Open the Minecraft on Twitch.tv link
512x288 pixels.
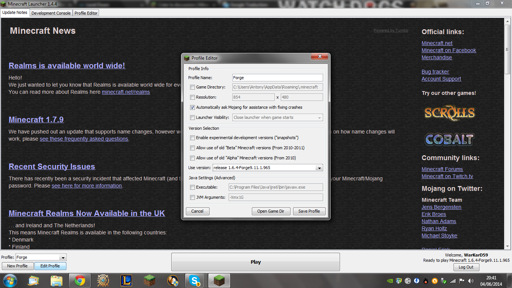pyautogui.click(x=448, y=176)
